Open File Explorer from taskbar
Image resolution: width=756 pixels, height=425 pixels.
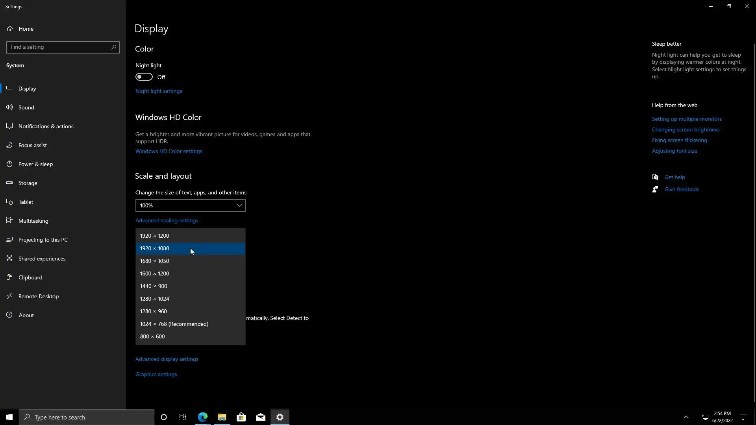click(222, 417)
